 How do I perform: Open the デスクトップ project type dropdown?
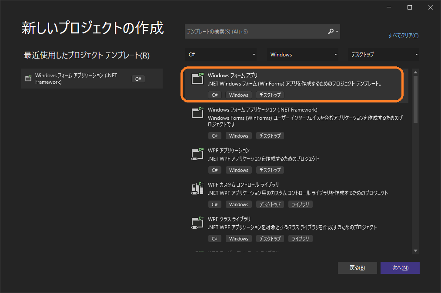(384, 54)
